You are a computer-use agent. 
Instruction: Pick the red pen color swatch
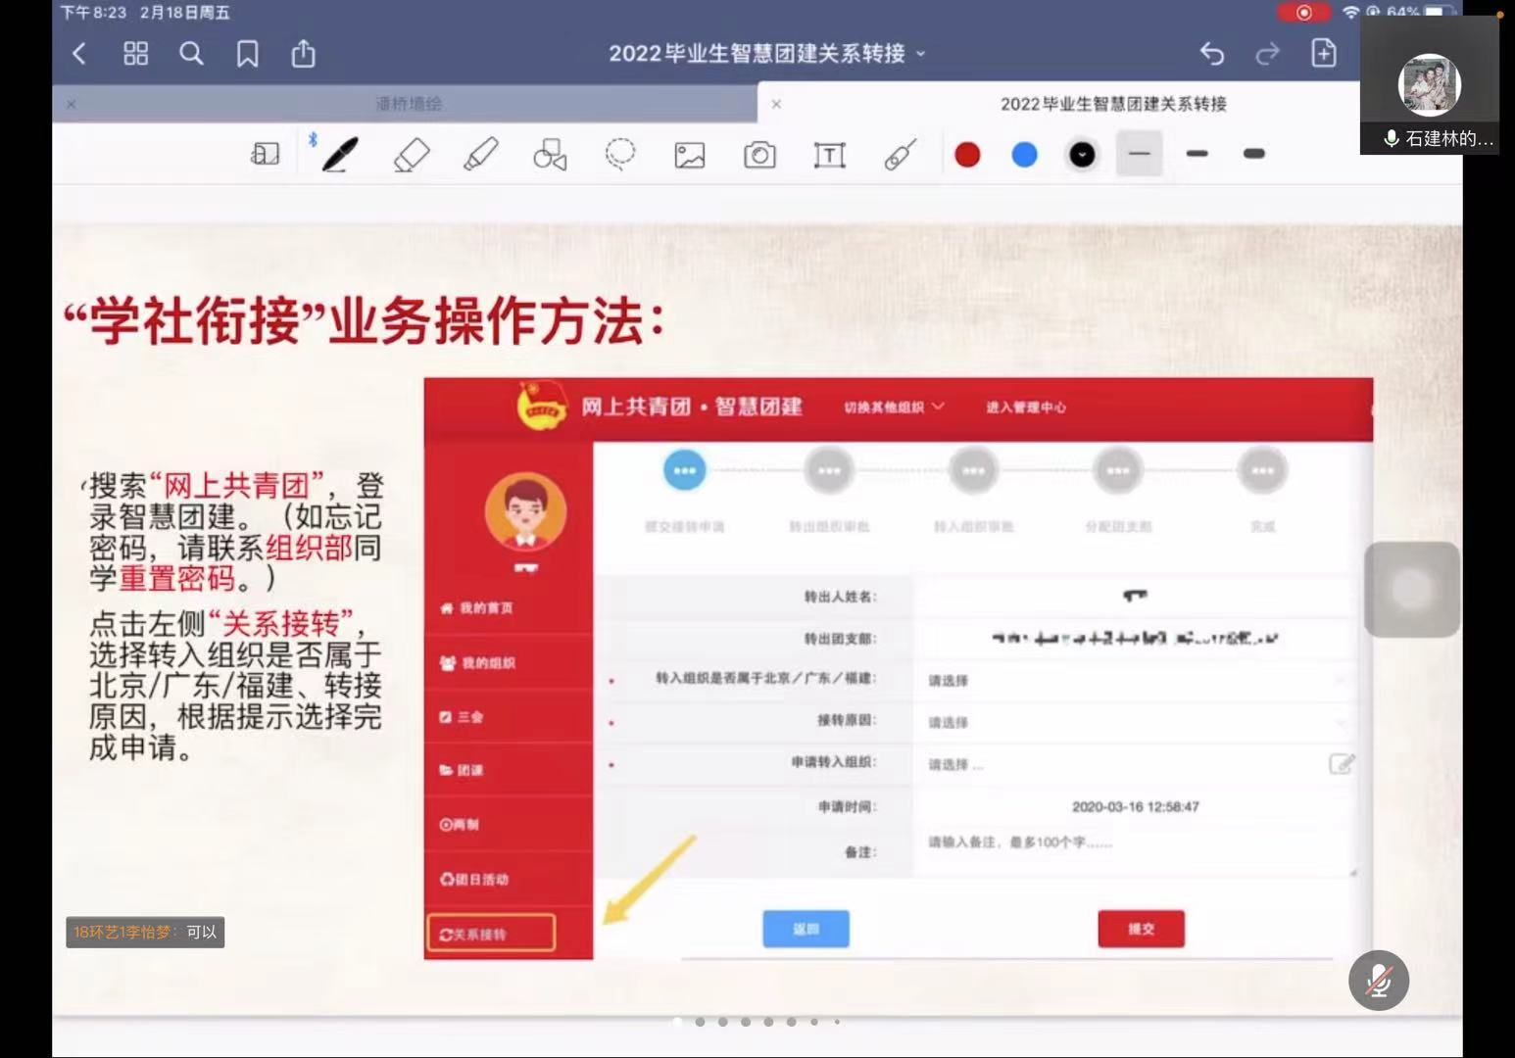click(967, 155)
